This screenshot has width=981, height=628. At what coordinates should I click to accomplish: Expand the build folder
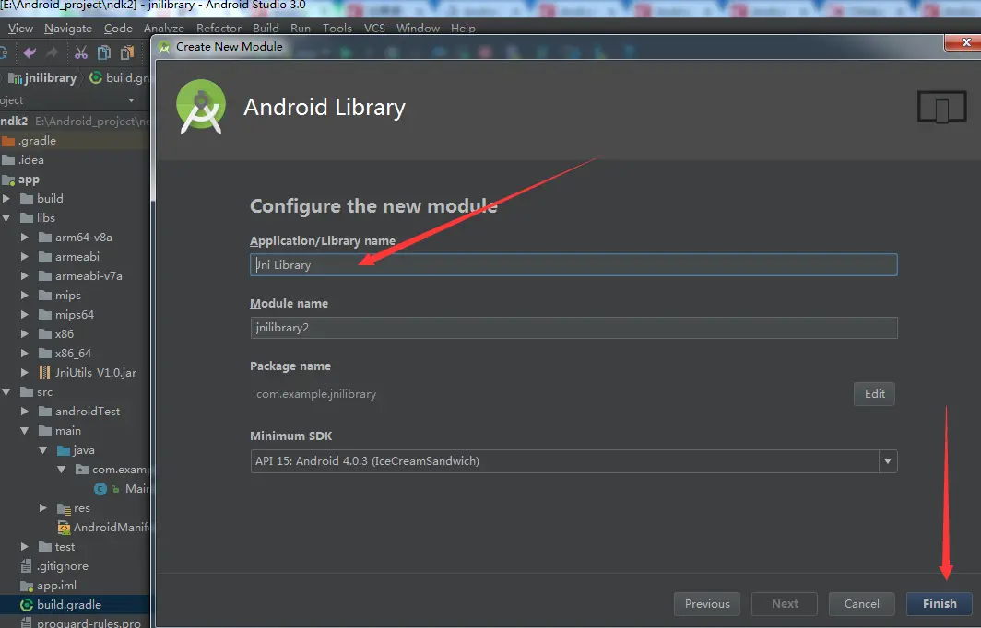(6, 199)
